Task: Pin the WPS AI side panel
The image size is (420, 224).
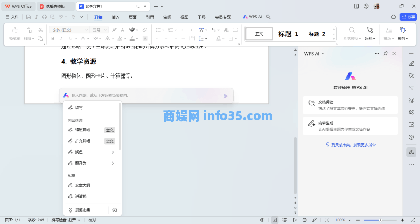Action: click(385, 53)
